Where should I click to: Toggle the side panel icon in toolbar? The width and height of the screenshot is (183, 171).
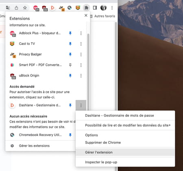pos(95,8)
